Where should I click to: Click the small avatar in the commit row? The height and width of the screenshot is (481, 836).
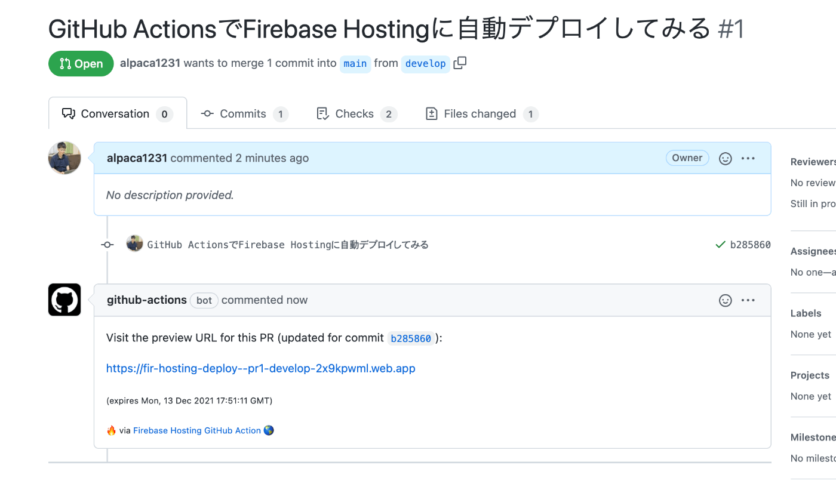pyautogui.click(x=135, y=243)
